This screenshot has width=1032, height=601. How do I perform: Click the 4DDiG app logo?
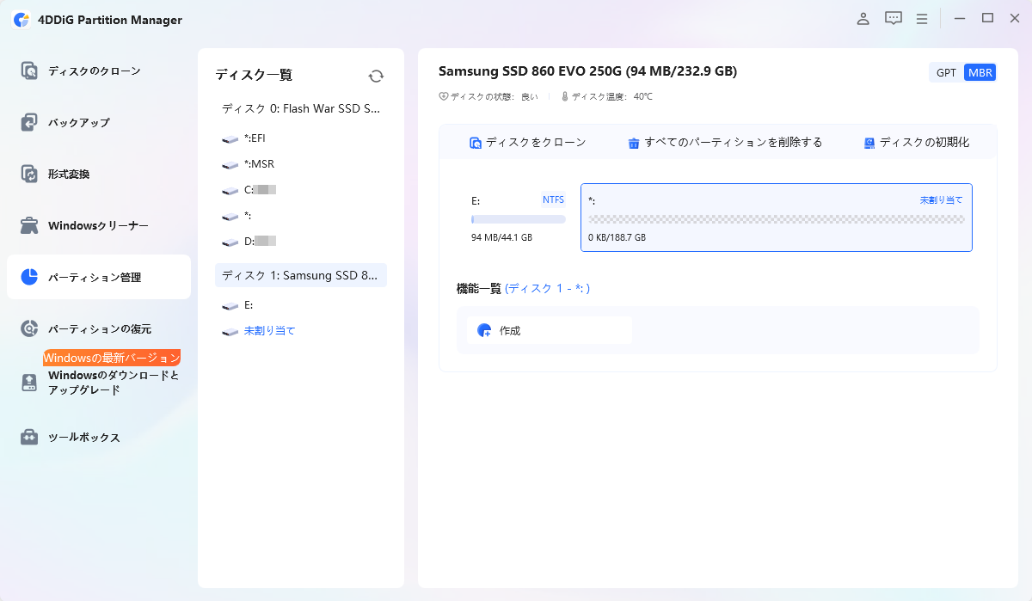21,20
